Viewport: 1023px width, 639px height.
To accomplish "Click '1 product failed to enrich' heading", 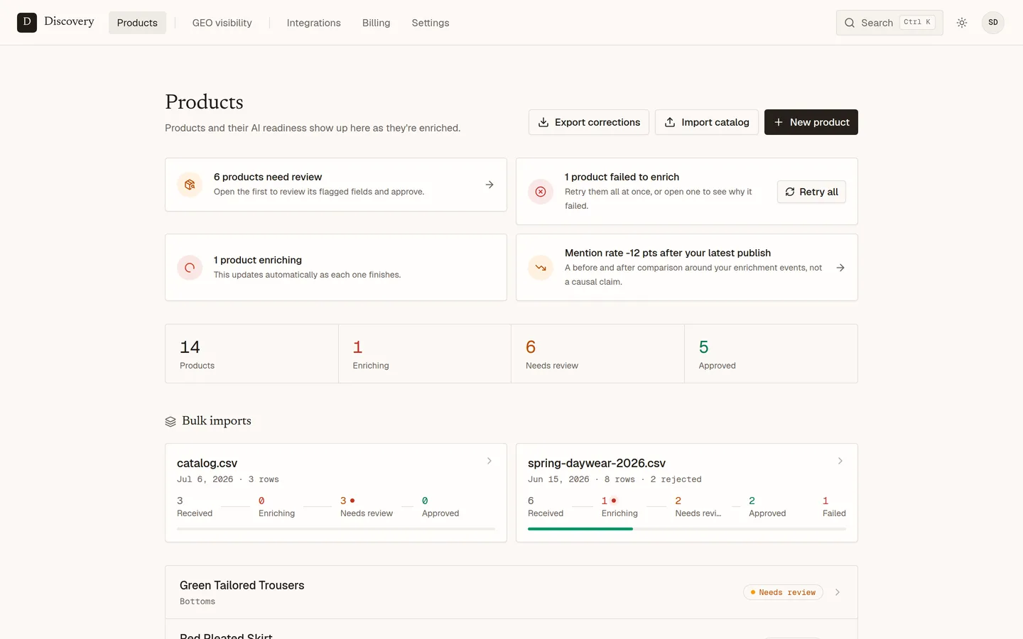I will tap(622, 177).
